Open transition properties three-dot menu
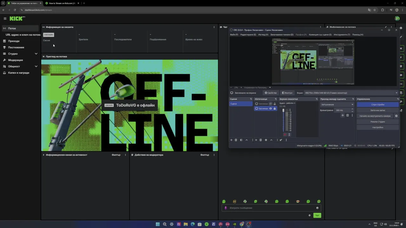Viewport: 406px width, 228px height. coord(352,116)
